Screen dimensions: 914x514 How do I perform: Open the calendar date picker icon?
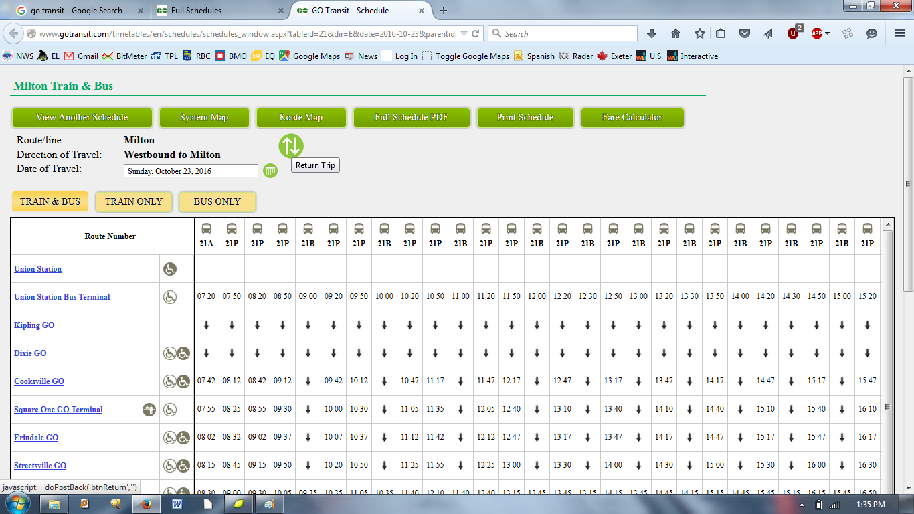click(270, 171)
